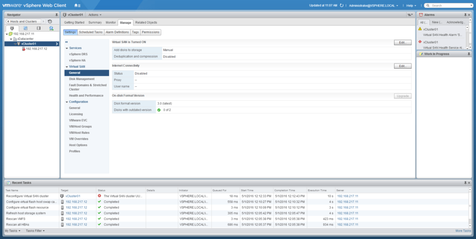Open vCluster01 link in Recent Tasks target
Viewport: 476px width, 239px height.
(73, 196)
